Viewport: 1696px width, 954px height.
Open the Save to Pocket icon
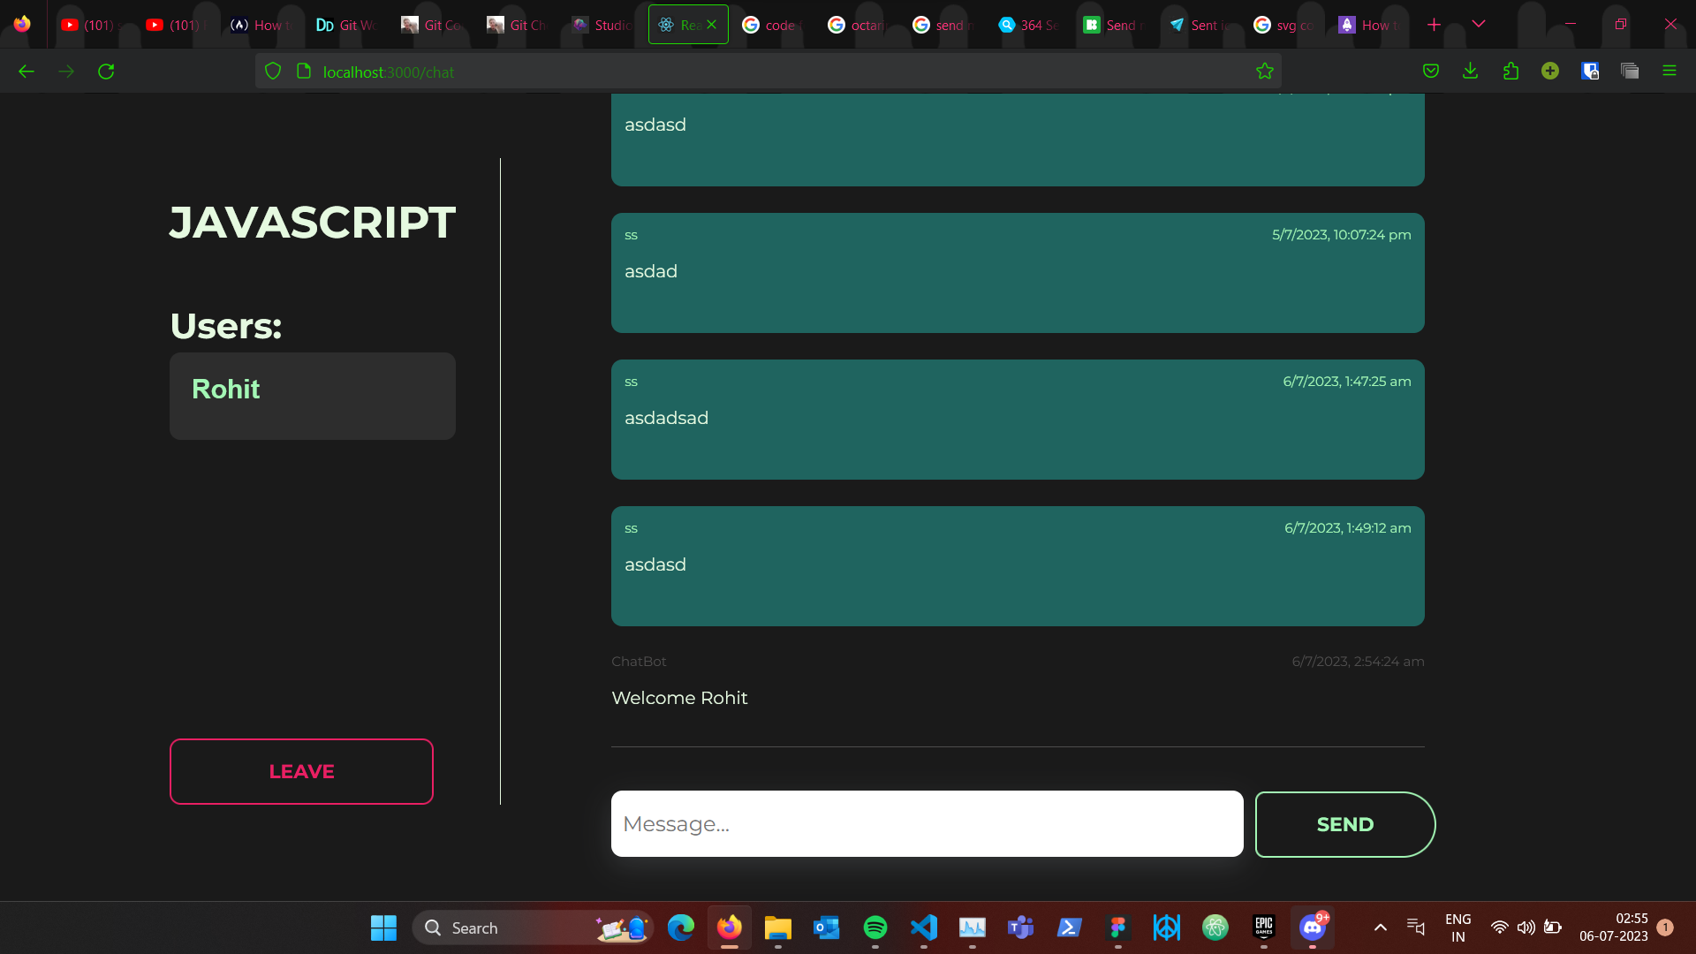[x=1430, y=71]
